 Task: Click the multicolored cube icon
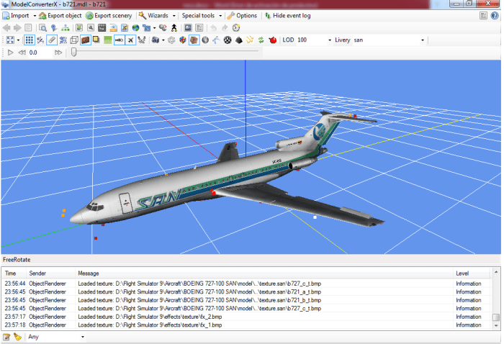[183, 40]
